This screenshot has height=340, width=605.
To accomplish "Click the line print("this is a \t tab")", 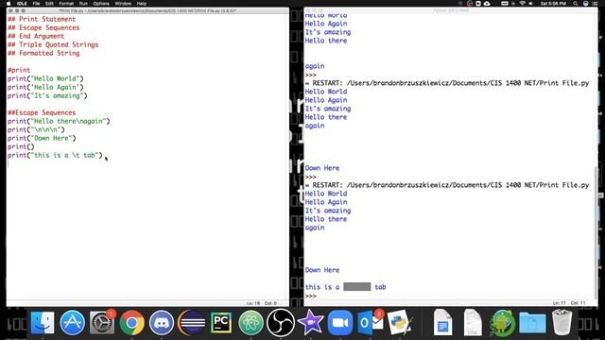I will pyautogui.click(x=55, y=155).
